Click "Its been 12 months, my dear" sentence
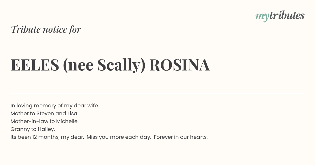Viewport: 315px width, 165px height. 47,137
